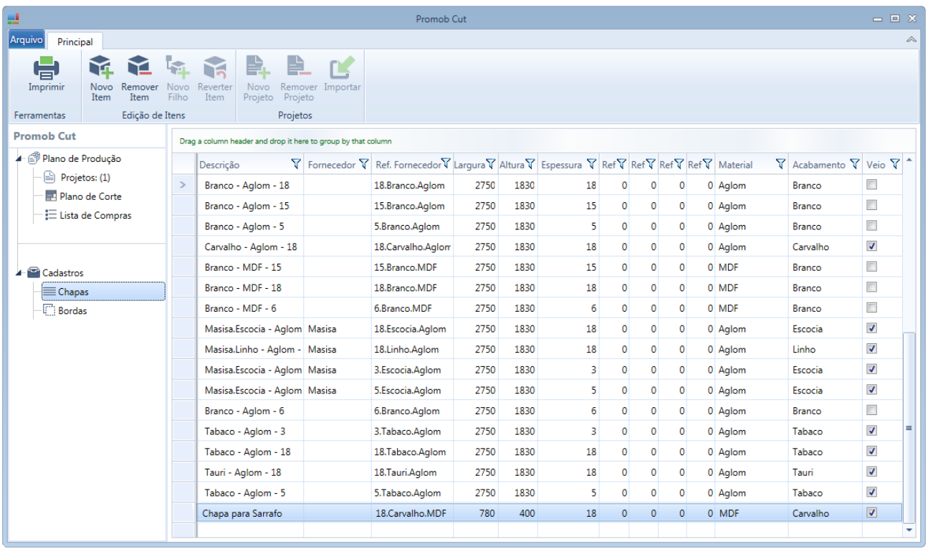Switch to the Principal ribbon tab

point(75,42)
